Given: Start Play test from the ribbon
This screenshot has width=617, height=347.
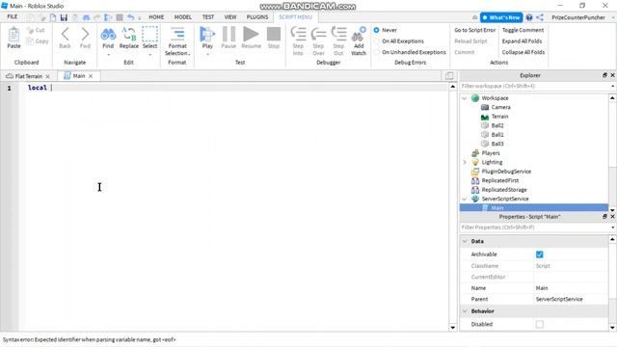Looking at the screenshot, I should pos(207,35).
